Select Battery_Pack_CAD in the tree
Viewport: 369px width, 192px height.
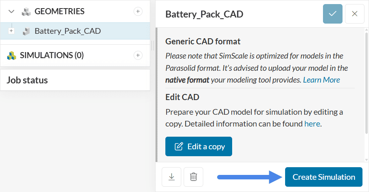[68, 31]
